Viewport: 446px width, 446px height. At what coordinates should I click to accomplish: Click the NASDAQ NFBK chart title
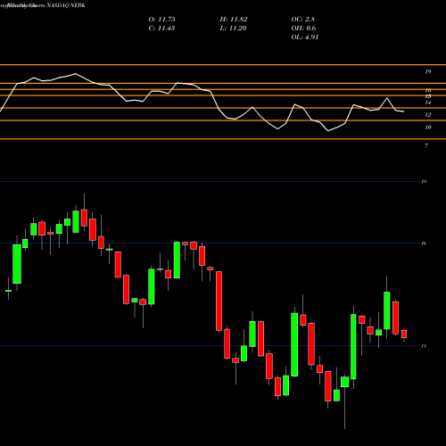pos(43,5)
